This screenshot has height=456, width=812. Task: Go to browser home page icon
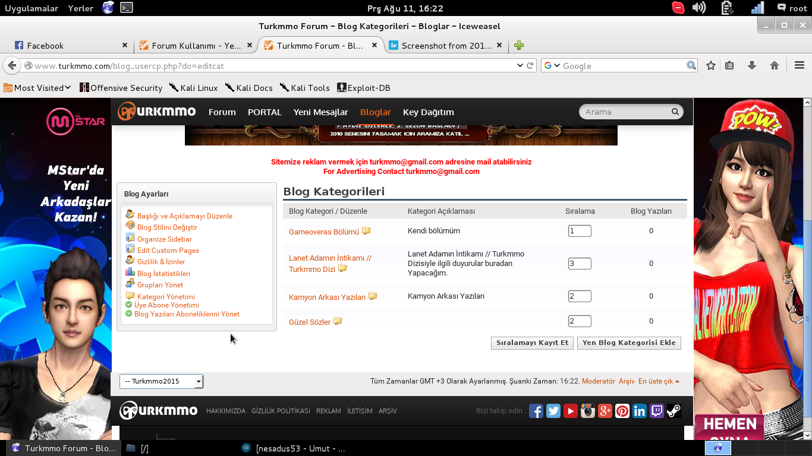pos(775,65)
